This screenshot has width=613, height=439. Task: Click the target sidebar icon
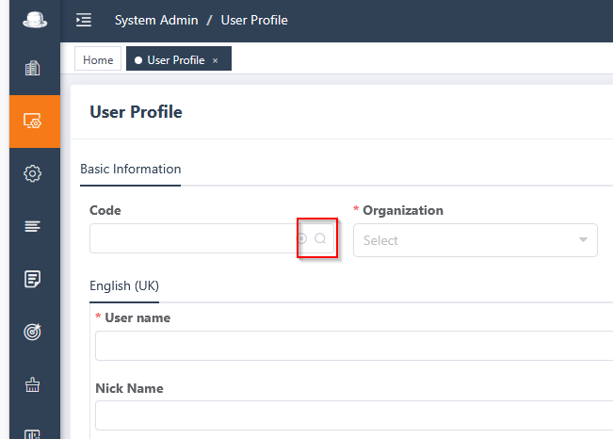(x=33, y=332)
